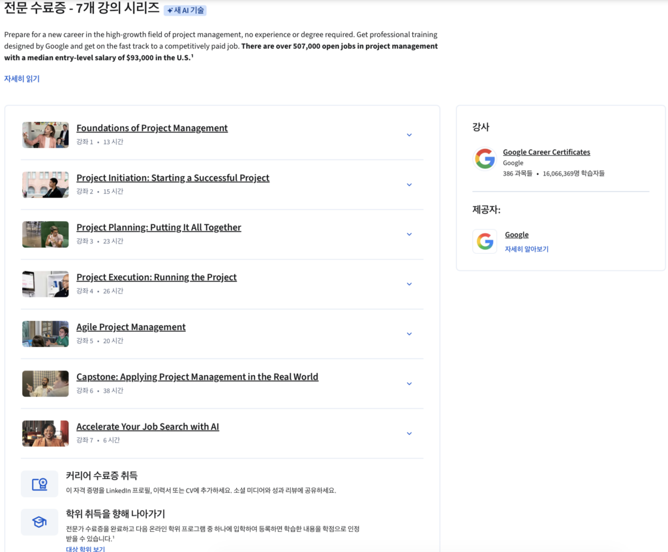Click the 새 AI 기술 badge

(x=185, y=10)
